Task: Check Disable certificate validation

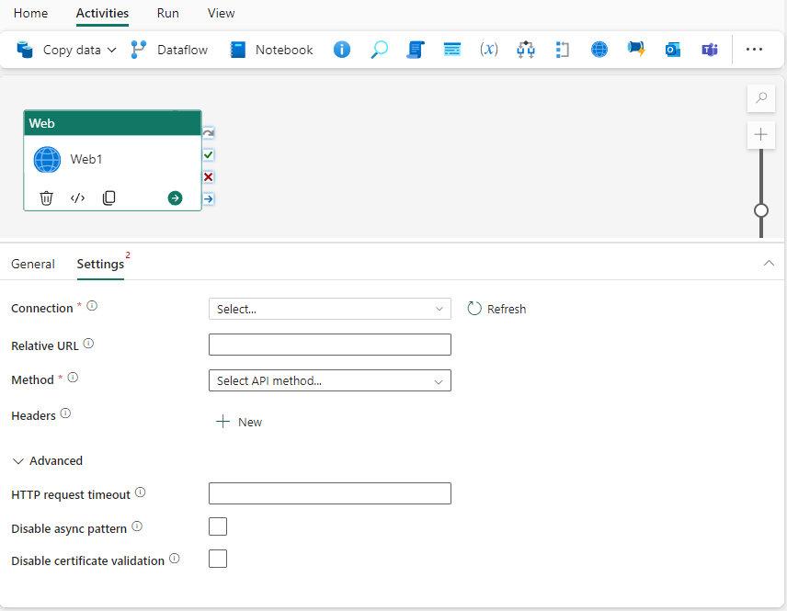Action: click(x=218, y=558)
